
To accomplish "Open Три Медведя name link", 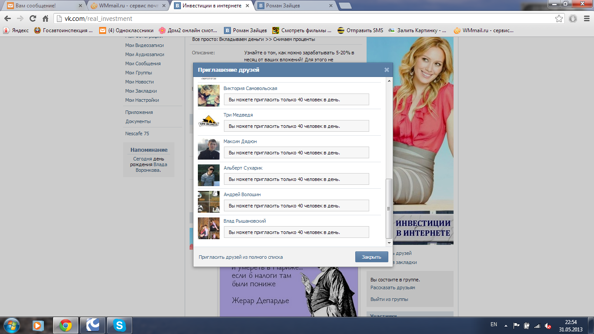I will 238,115.
